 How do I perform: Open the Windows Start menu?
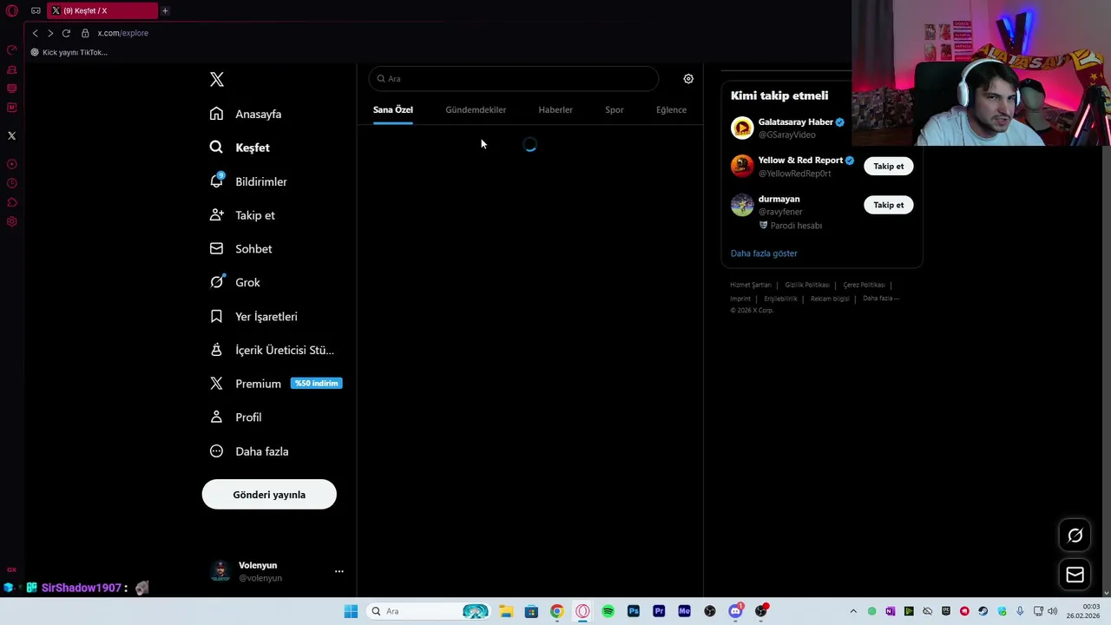click(351, 611)
